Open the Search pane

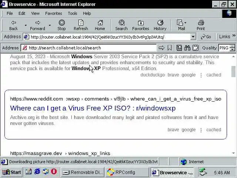(x=121, y=25)
